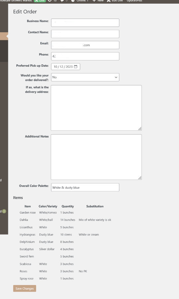Click the Preferred Pick-up Date field
The width and height of the screenshot is (179, 299).
point(65,66)
